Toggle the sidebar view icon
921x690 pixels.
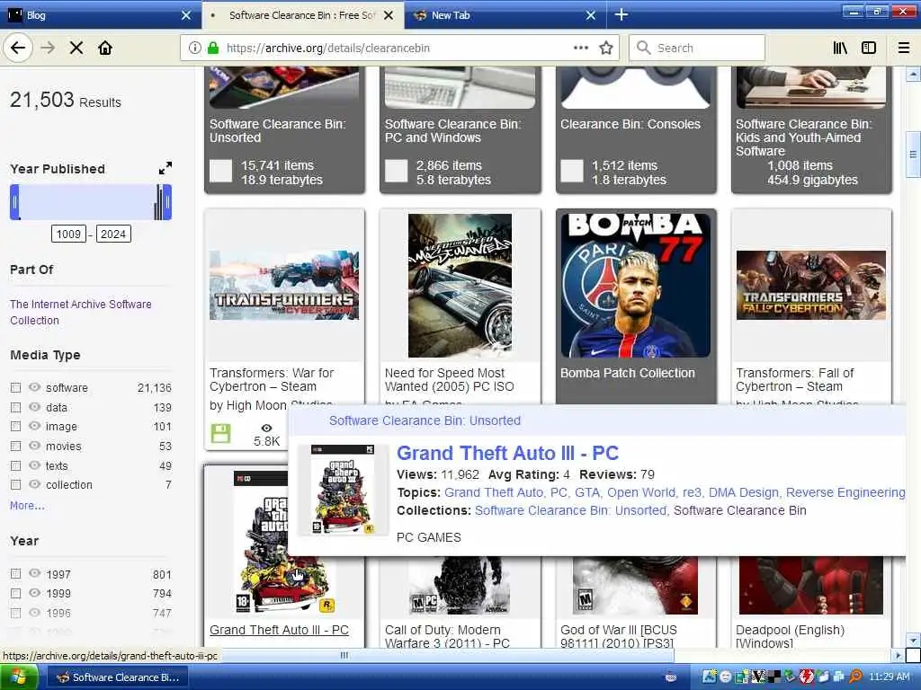pyautogui.click(x=869, y=49)
